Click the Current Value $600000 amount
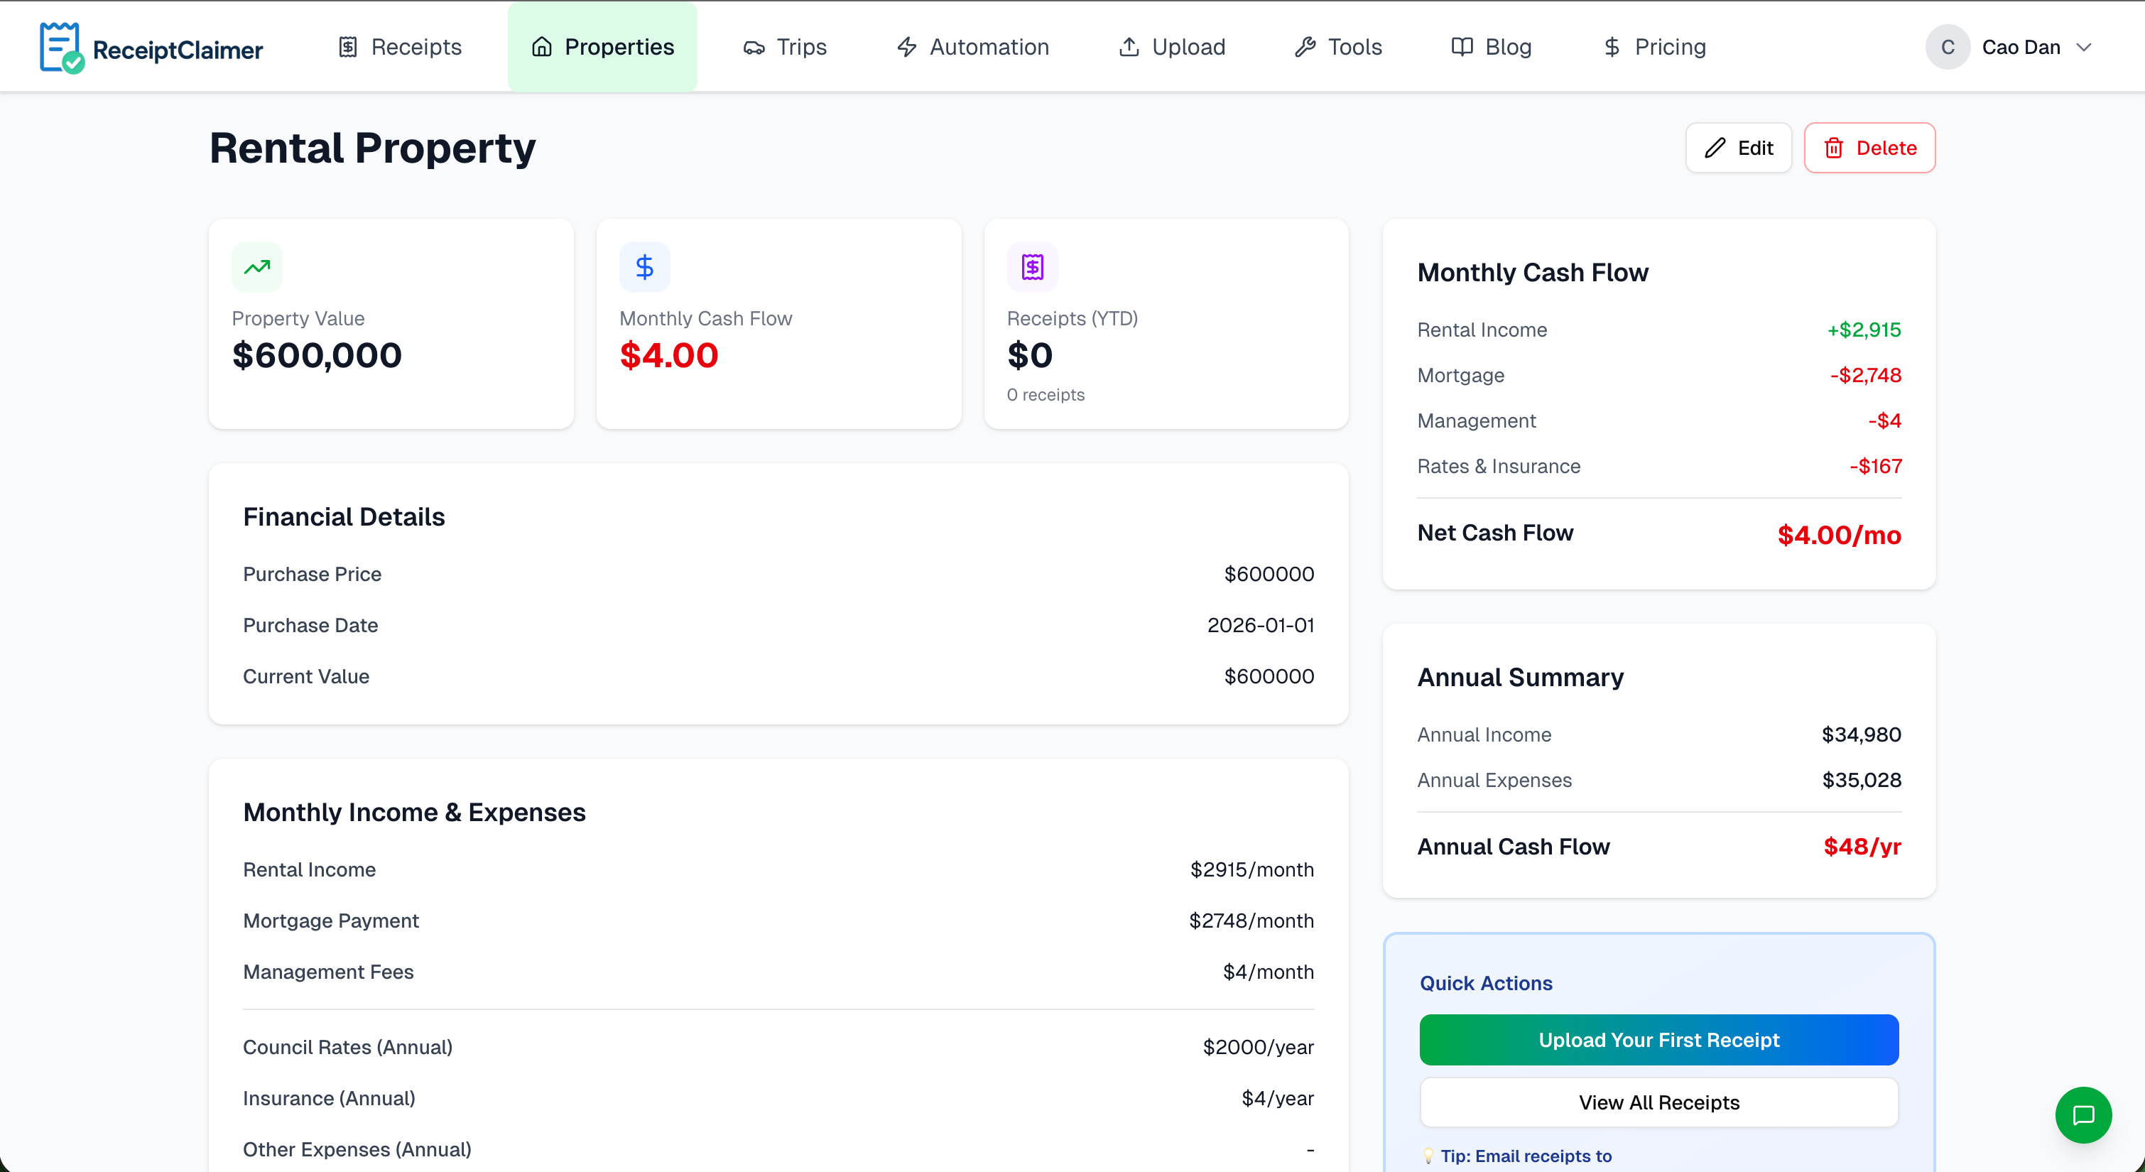Viewport: 2145px width, 1172px height. (x=1269, y=676)
